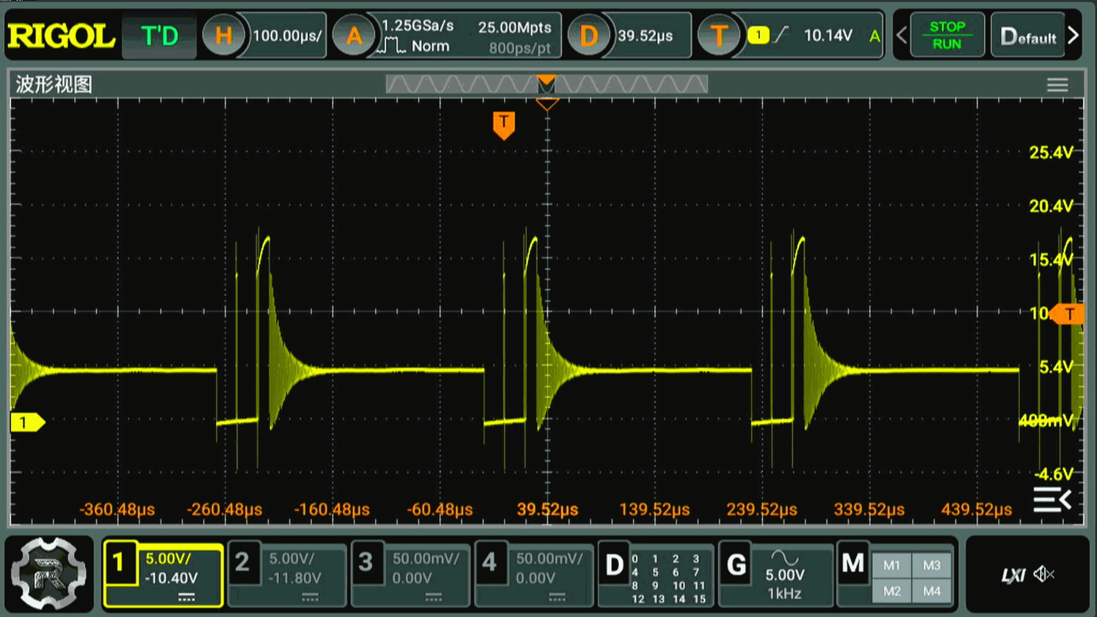1097x617 pixels.
Task: Toggle channel 1 on or off
Action: (x=119, y=563)
